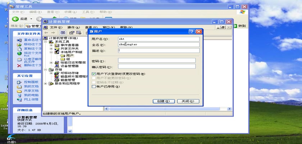The image size is (302, 144).
Task: Open the 共享文档 link
Action: 31,91
